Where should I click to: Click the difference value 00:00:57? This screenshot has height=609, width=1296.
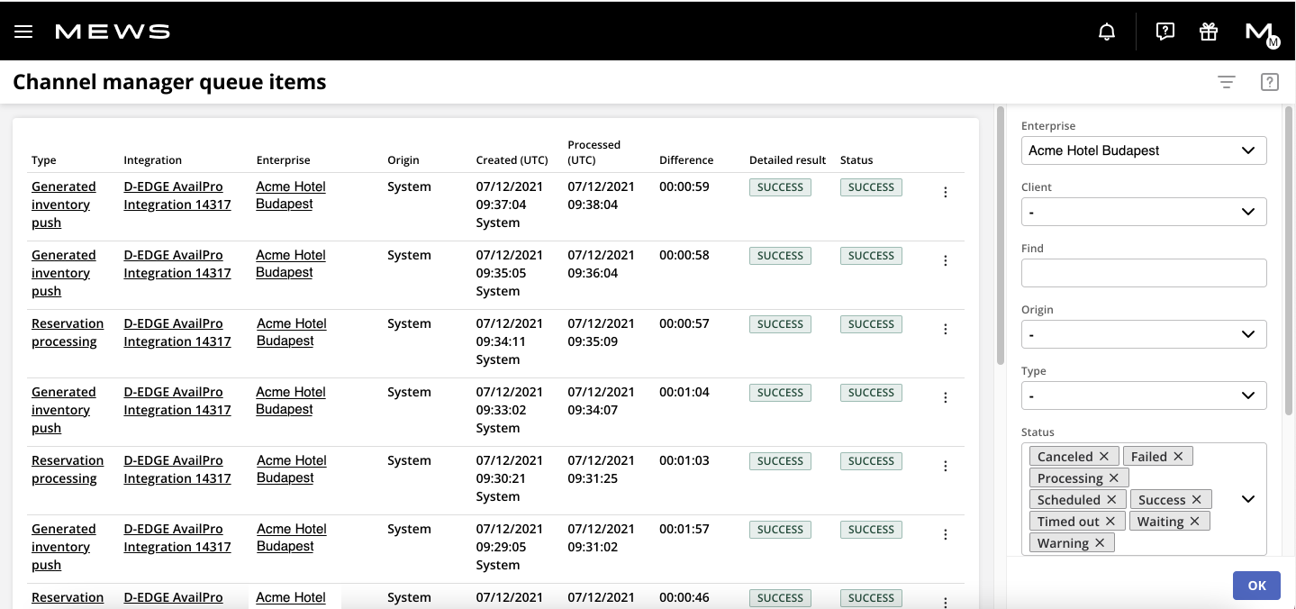click(x=684, y=323)
